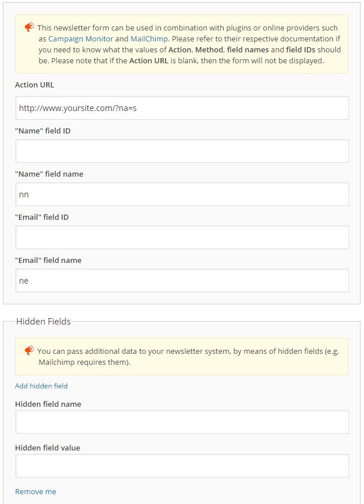Open the MailChimp link
The image size is (364, 504).
[x=149, y=39]
